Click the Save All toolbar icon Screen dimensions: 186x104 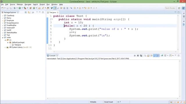tap(10, 8)
